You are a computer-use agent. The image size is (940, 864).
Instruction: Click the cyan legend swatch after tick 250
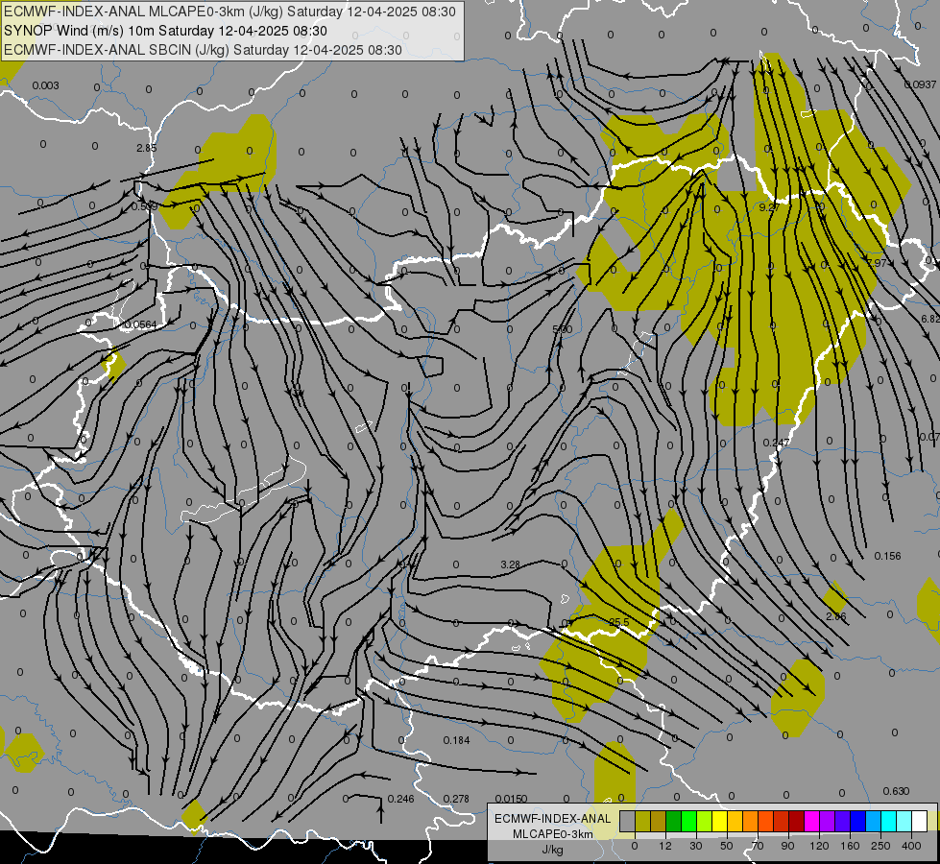(x=889, y=822)
